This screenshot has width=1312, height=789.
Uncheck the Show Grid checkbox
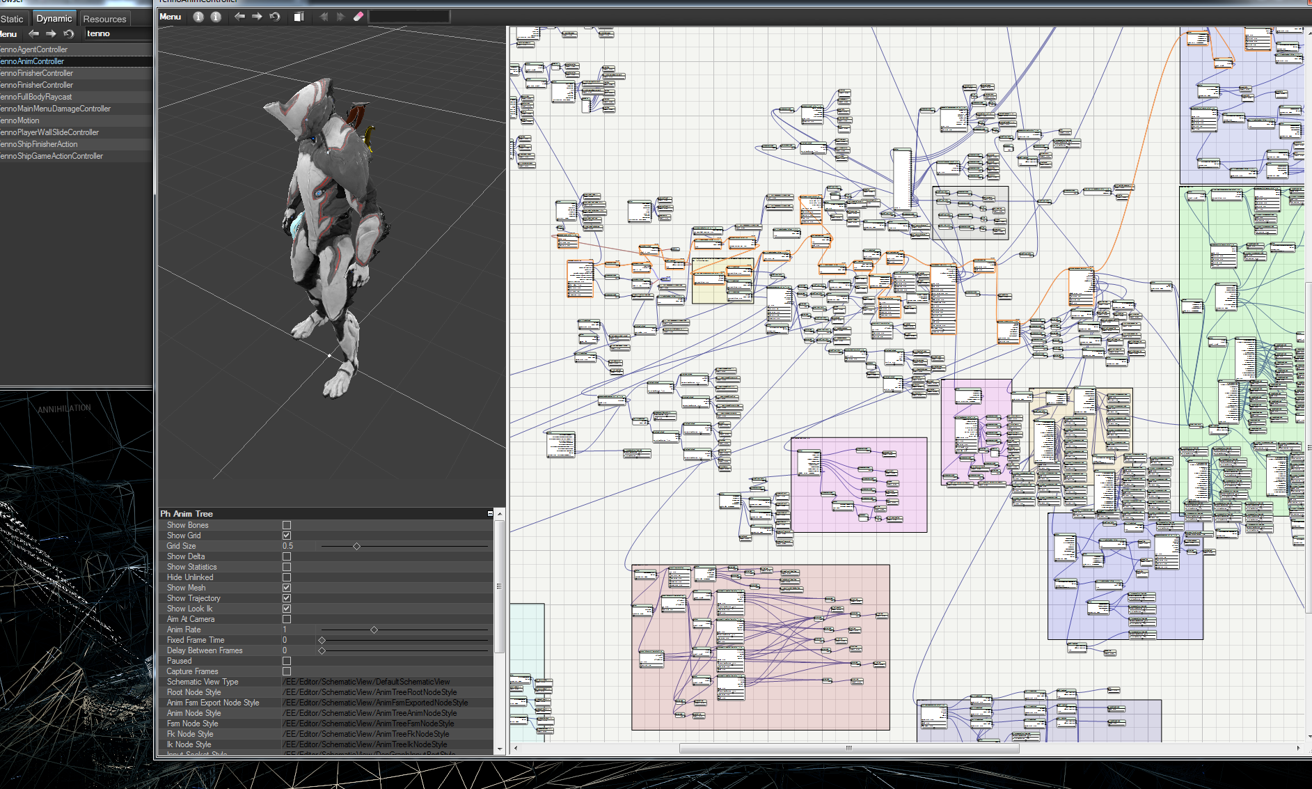point(287,536)
